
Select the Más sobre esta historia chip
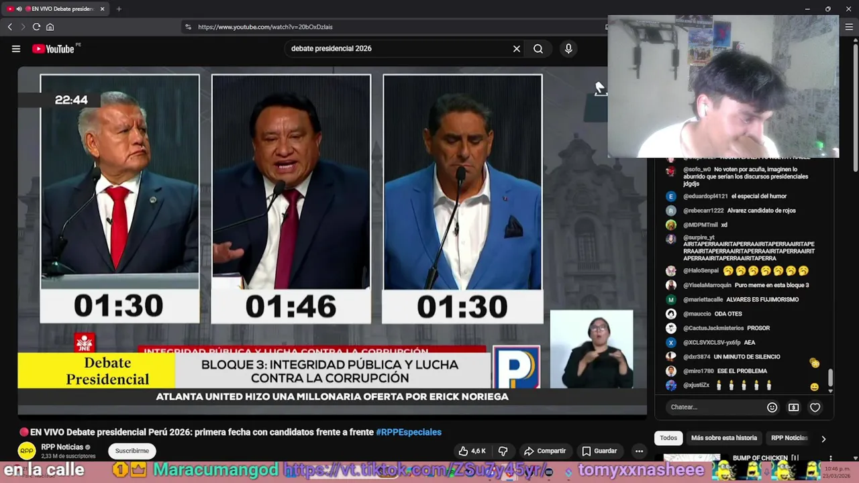[723, 438]
